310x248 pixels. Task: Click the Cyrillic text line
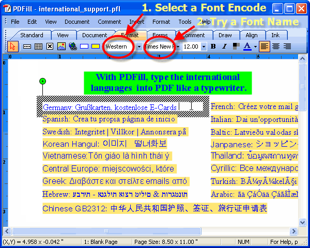[254, 168]
